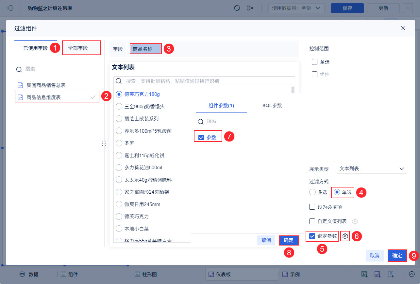420x284 pixels.
Task: Select 多力葵花油500ml radio option
Action: 119,168
